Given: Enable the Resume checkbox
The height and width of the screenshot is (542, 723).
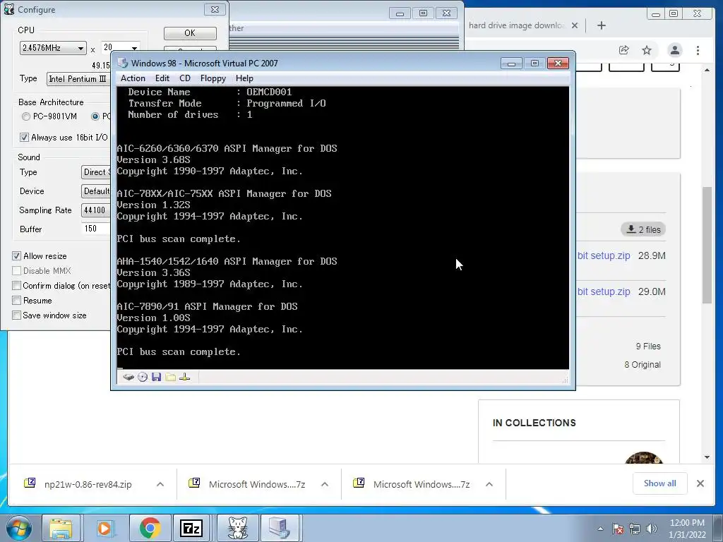Looking at the screenshot, I should point(17,301).
